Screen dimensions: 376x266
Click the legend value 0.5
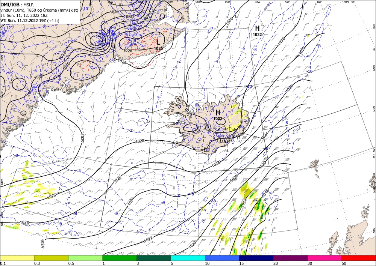(x=71, y=263)
